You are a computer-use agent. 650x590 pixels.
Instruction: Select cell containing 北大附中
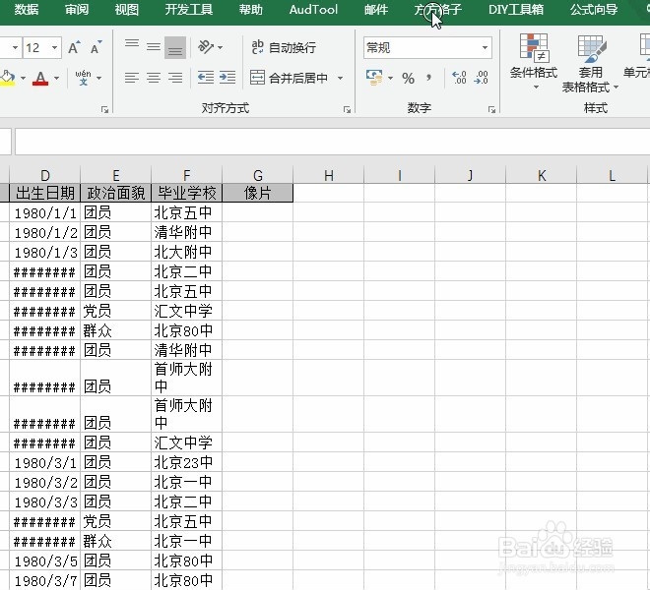click(x=186, y=252)
